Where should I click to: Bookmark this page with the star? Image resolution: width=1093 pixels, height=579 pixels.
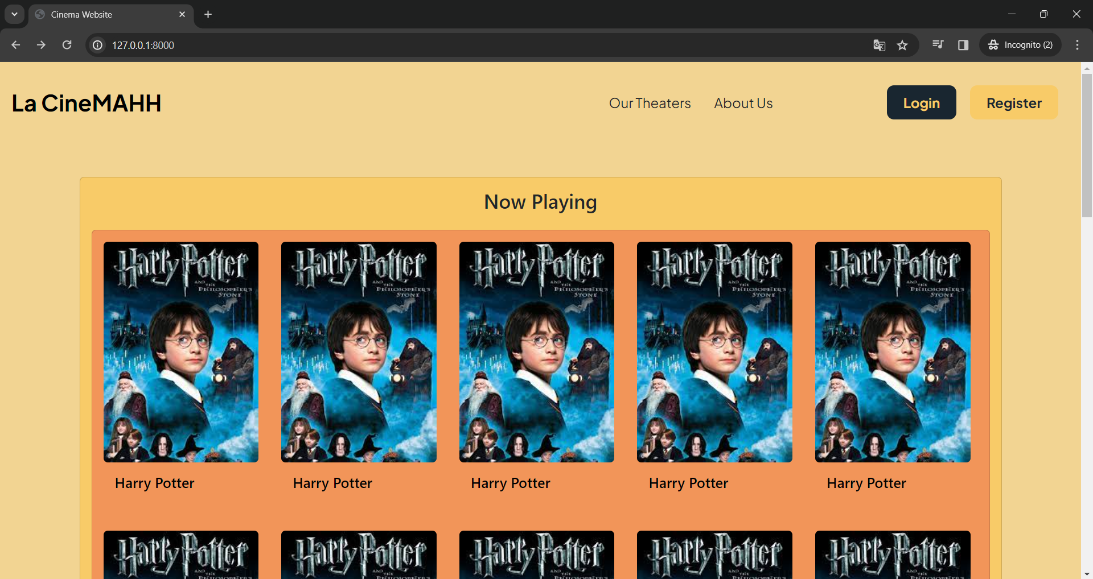coord(902,45)
